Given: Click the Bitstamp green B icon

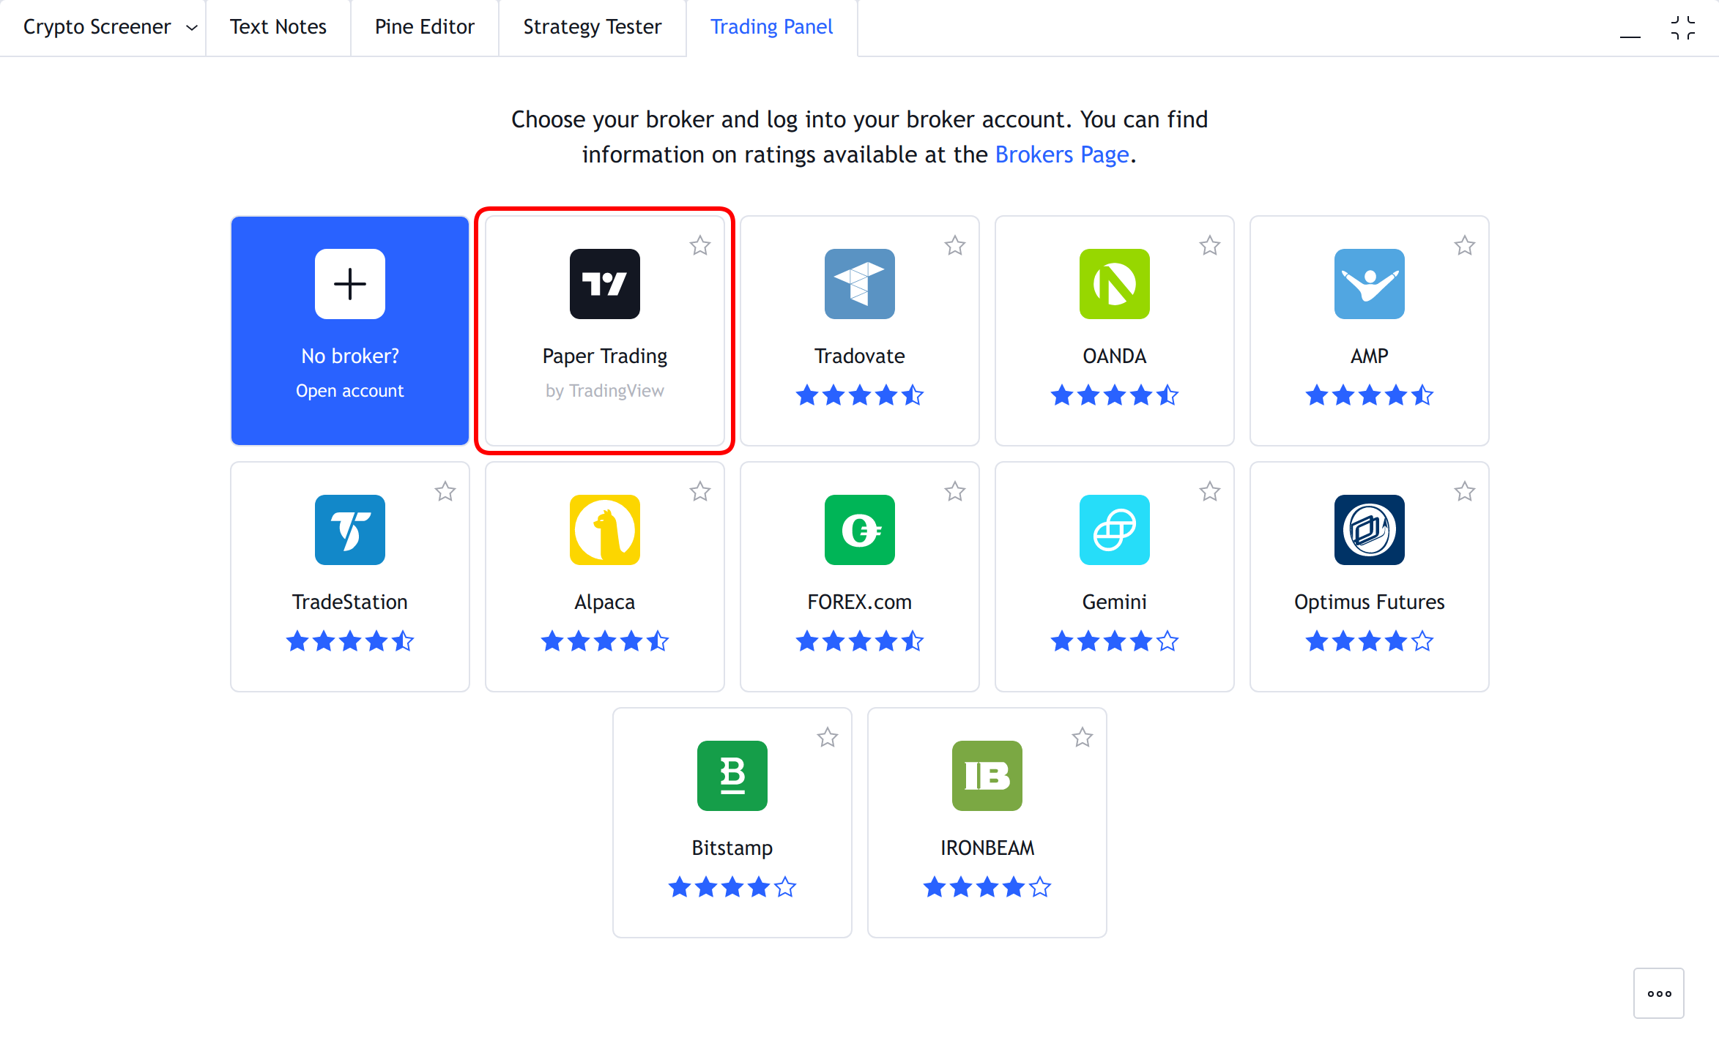Looking at the screenshot, I should tap(732, 776).
